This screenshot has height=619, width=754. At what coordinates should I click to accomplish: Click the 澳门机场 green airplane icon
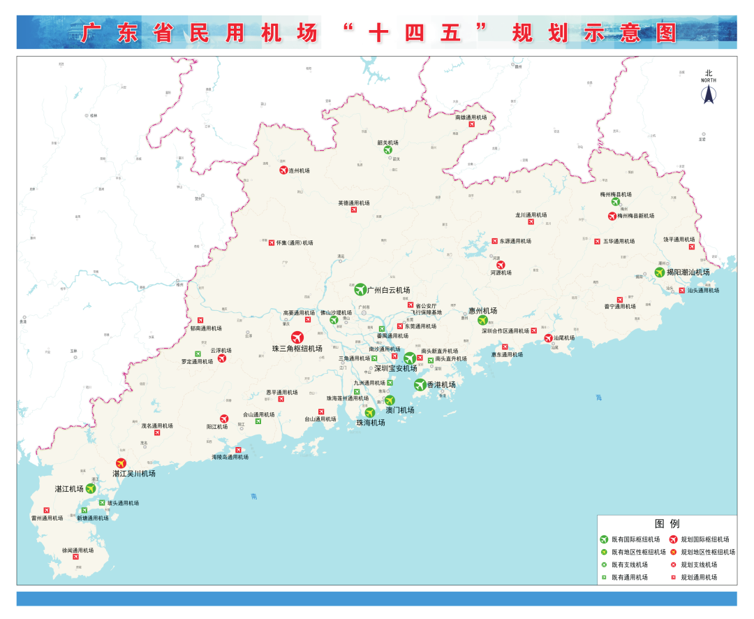tap(390, 400)
